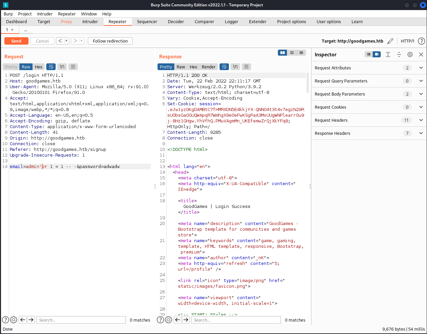427x334 pixels.
Task: Click the HTTP/1 protocol selector
Action: pyautogui.click(x=407, y=41)
